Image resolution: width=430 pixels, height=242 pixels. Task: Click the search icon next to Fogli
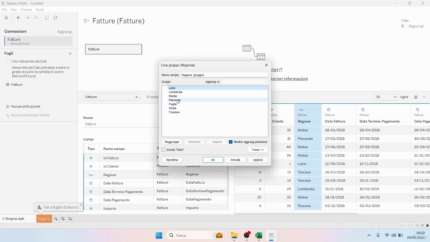[70, 54]
